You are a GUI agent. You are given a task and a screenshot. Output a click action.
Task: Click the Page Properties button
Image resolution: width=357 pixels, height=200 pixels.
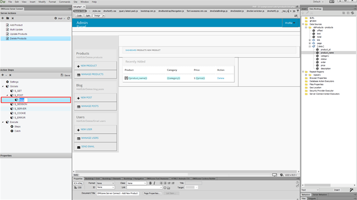click(152, 193)
